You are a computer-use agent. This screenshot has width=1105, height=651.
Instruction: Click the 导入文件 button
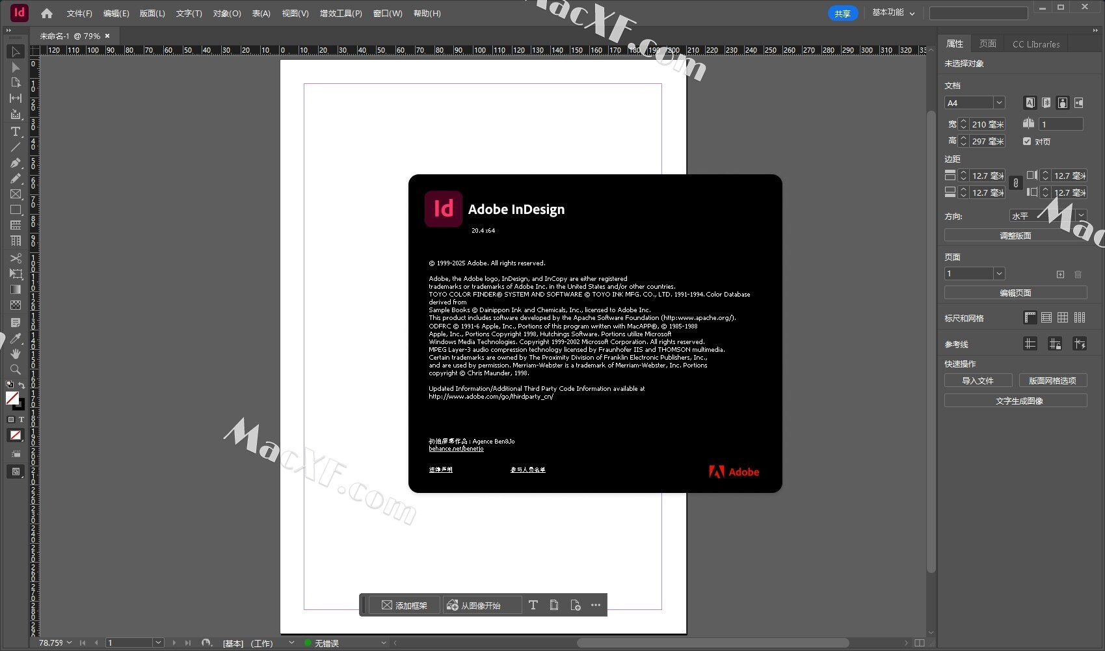[978, 380]
